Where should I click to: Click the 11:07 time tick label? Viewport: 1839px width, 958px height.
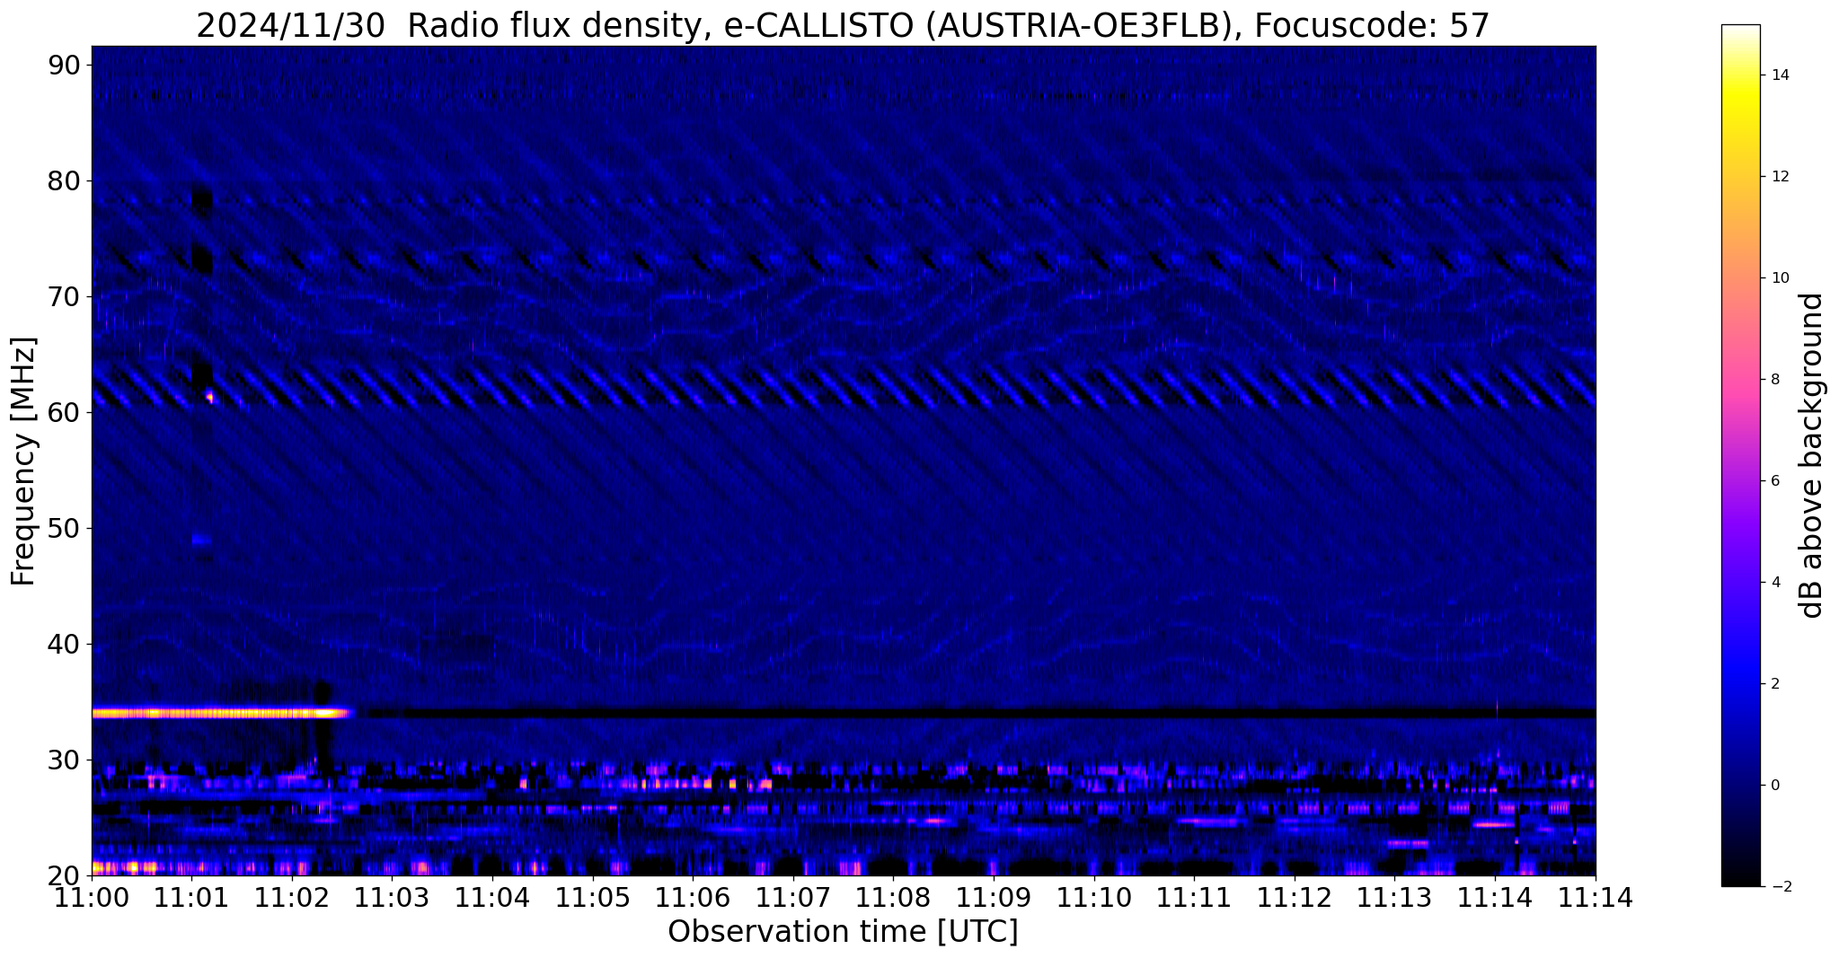[x=793, y=897]
